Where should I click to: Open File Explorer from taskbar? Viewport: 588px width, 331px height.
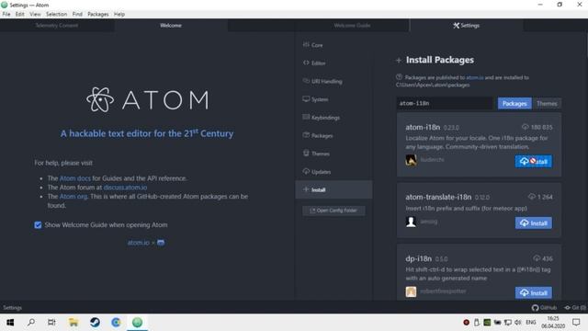point(73,323)
